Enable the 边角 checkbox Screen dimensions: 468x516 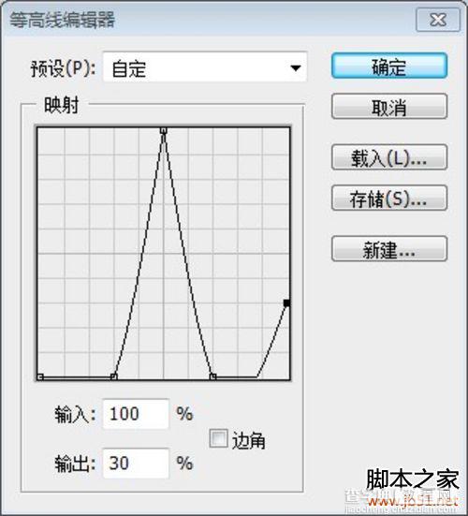click(x=218, y=438)
